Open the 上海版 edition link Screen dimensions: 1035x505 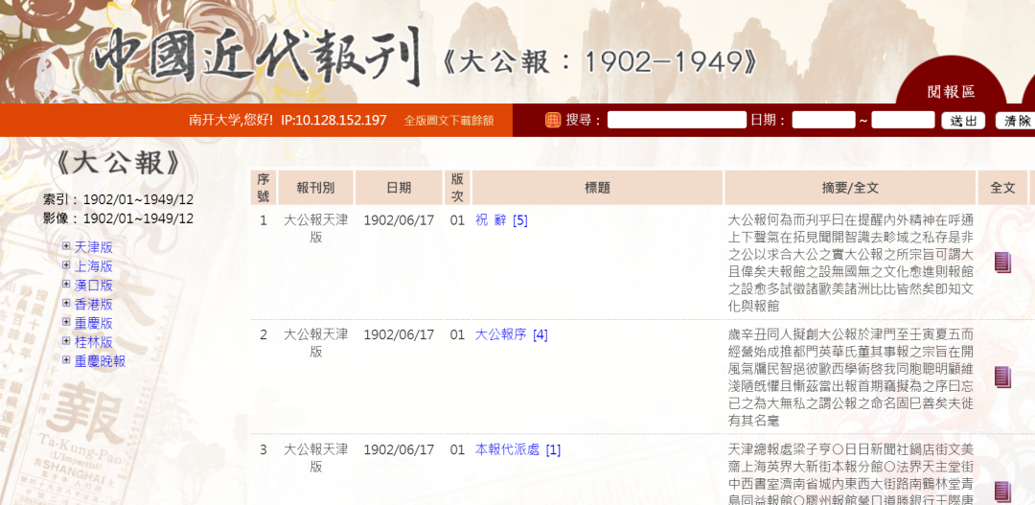(x=93, y=266)
